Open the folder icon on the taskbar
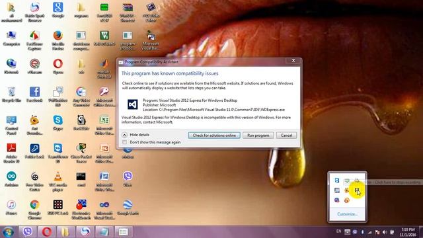423x238 pixels. (x=65, y=232)
